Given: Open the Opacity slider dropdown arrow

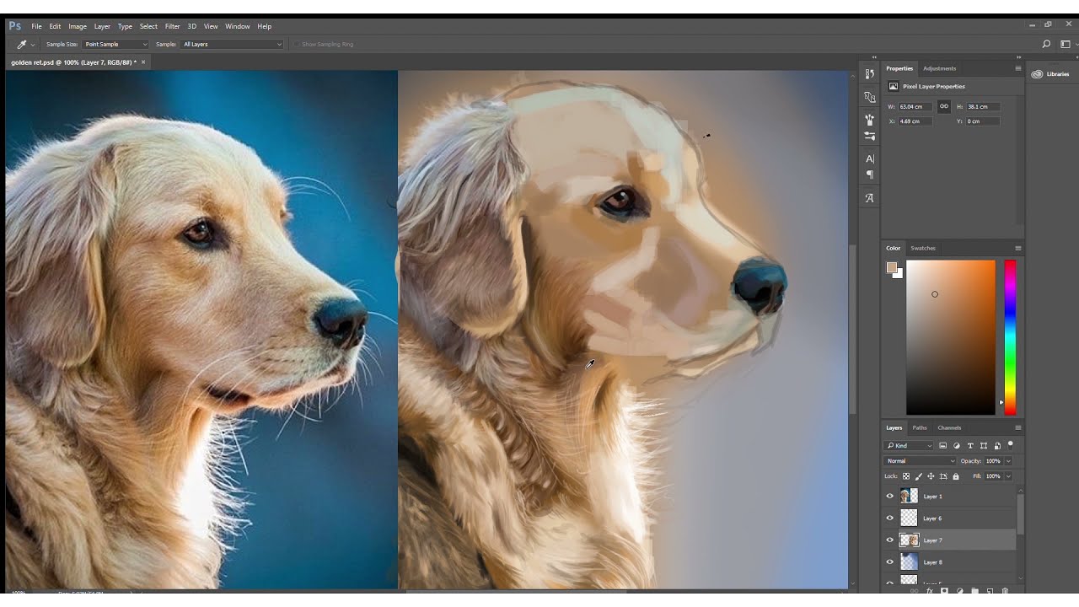Looking at the screenshot, I should 1008,461.
